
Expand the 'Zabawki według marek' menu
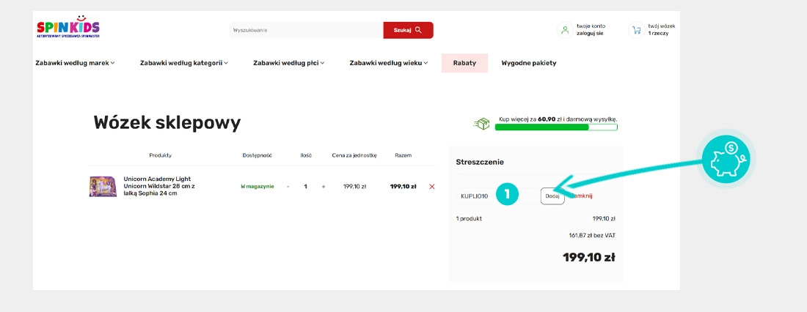(x=75, y=63)
